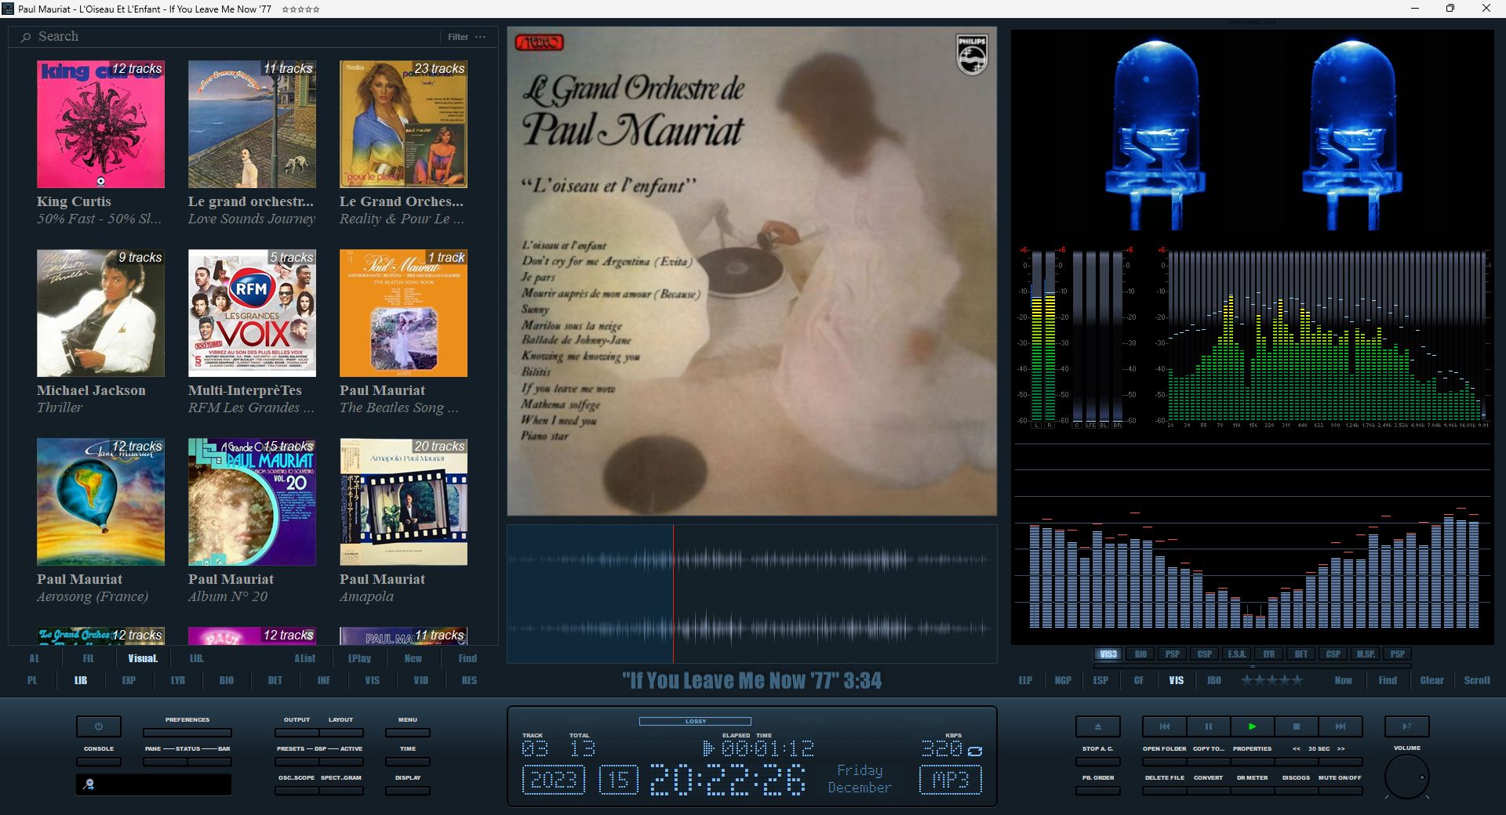The height and width of the screenshot is (815, 1506).
Task: Open the three-dots menu beside Filter
Action: tap(481, 37)
